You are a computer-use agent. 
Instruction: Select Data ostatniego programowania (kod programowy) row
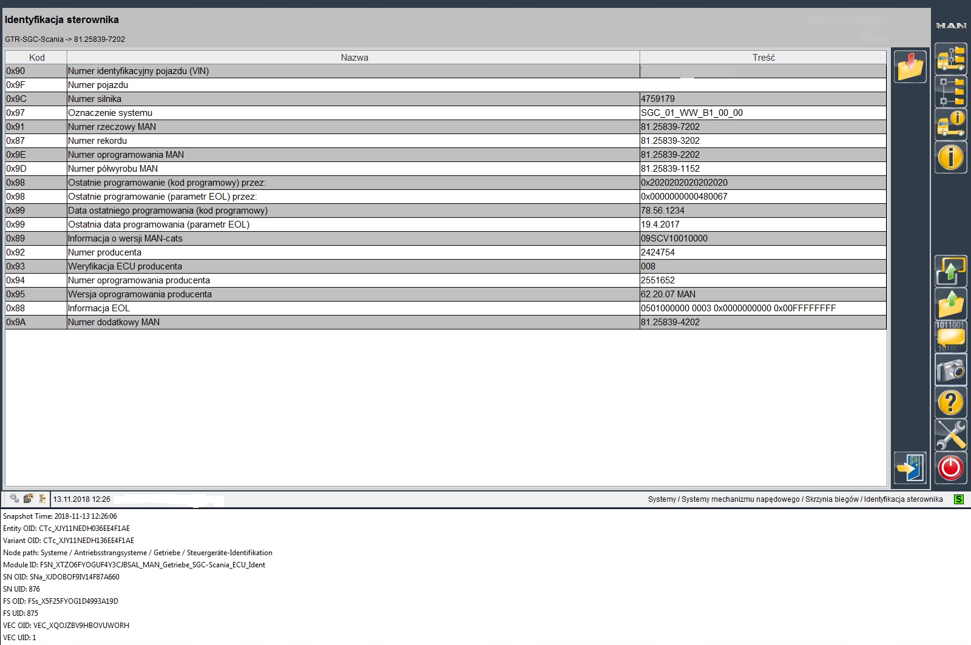[x=446, y=211]
